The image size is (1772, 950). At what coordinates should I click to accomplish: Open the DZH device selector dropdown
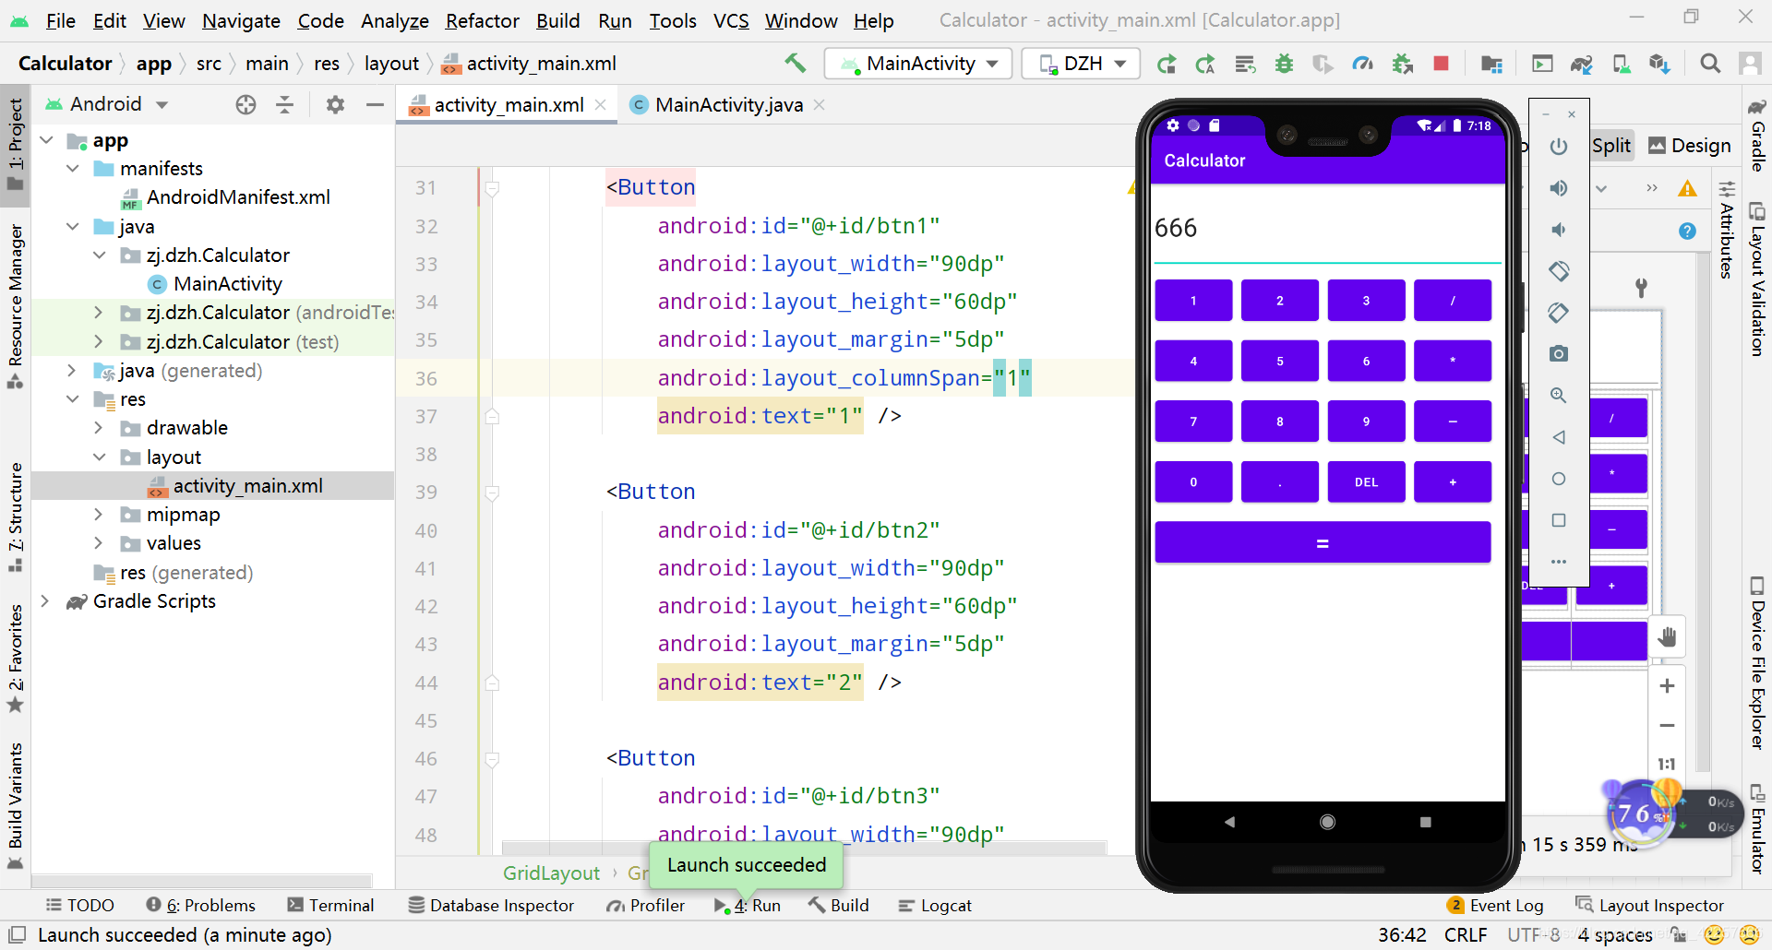(1081, 63)
